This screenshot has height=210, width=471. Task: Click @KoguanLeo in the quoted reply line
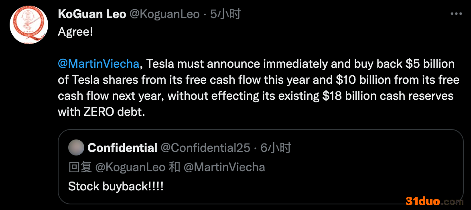[x=130, y=167]
